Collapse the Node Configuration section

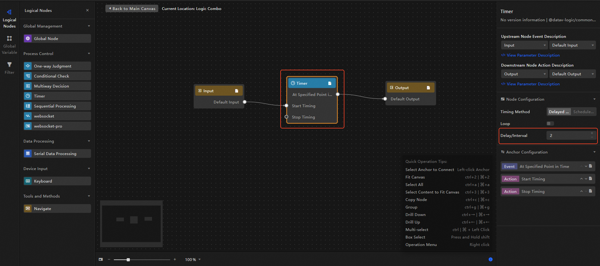594,99
